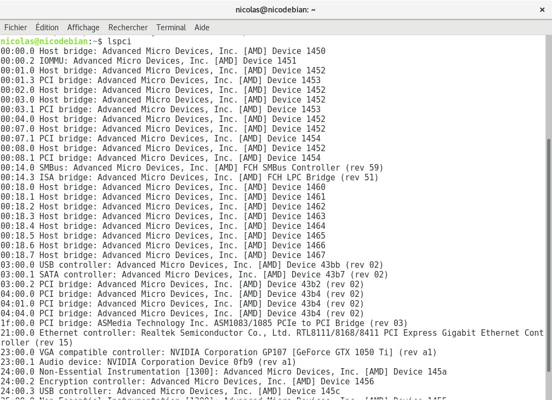Screen dimensions: 552x400
Task: Click the line ending Device 1461
Action: pyautogui.click(x=163, y=197)
